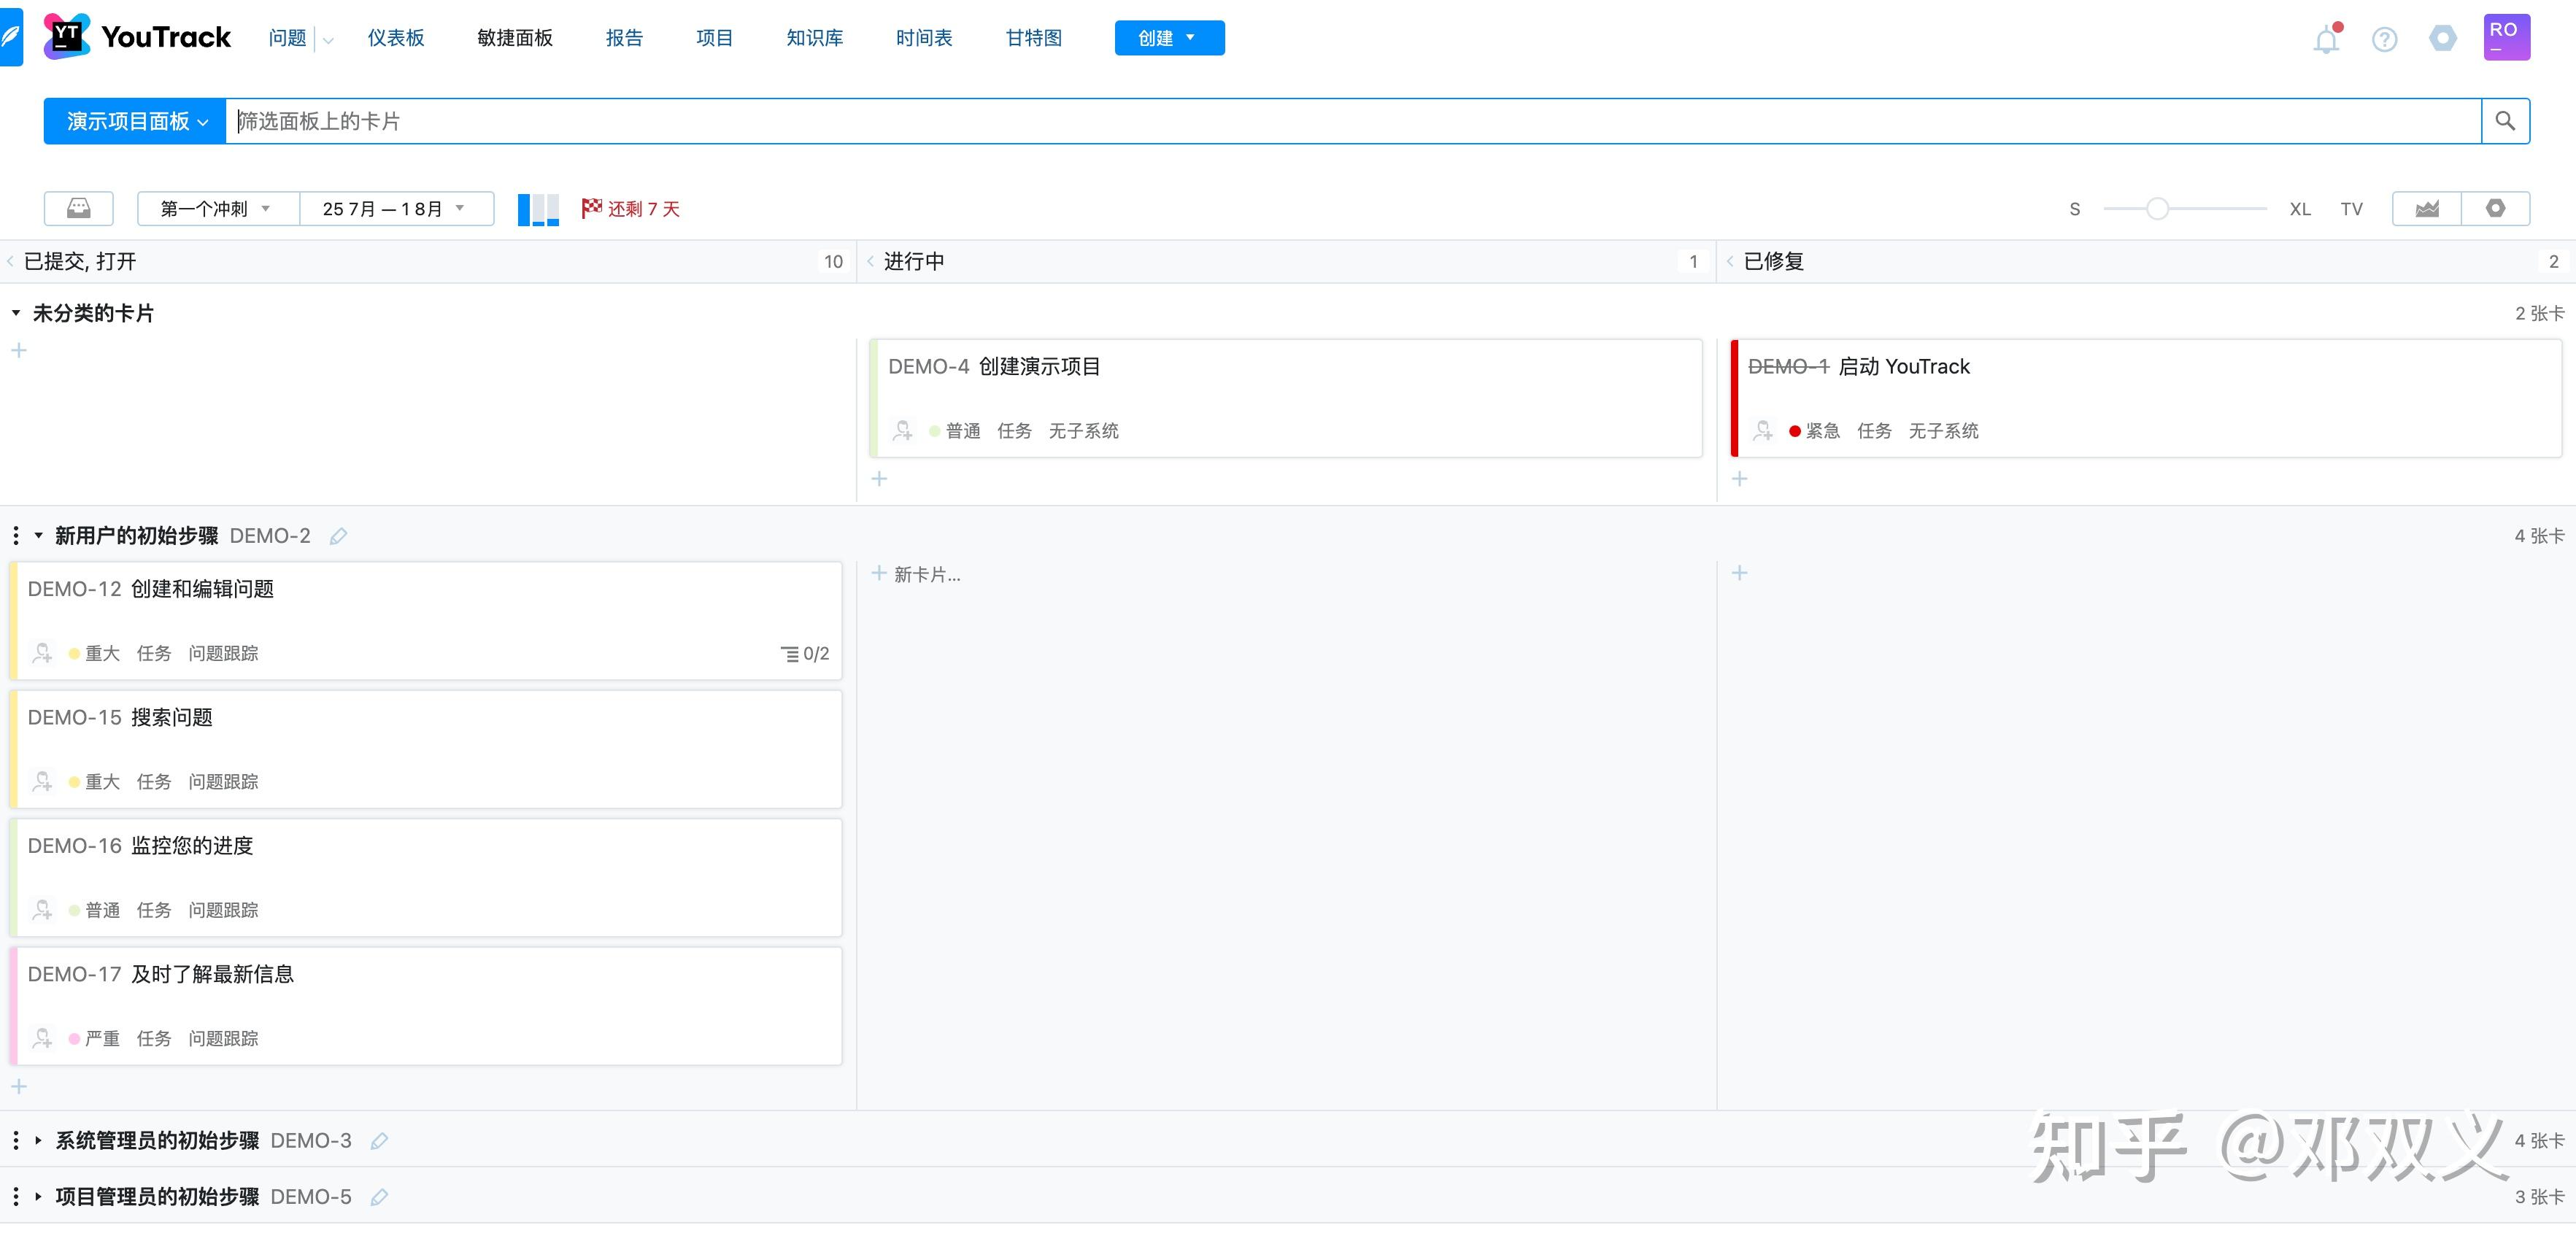The width and height of the screenshot is (2576, 1252).
Task: Switch board to TV display mode
Action: [x=2351, y=208]
